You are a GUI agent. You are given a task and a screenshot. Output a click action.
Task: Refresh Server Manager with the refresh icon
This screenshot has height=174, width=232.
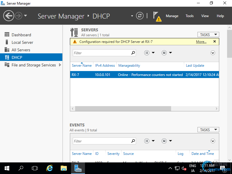coord(140,16)
